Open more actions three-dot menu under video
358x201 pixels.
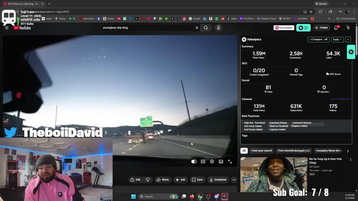tap(234, 180)
